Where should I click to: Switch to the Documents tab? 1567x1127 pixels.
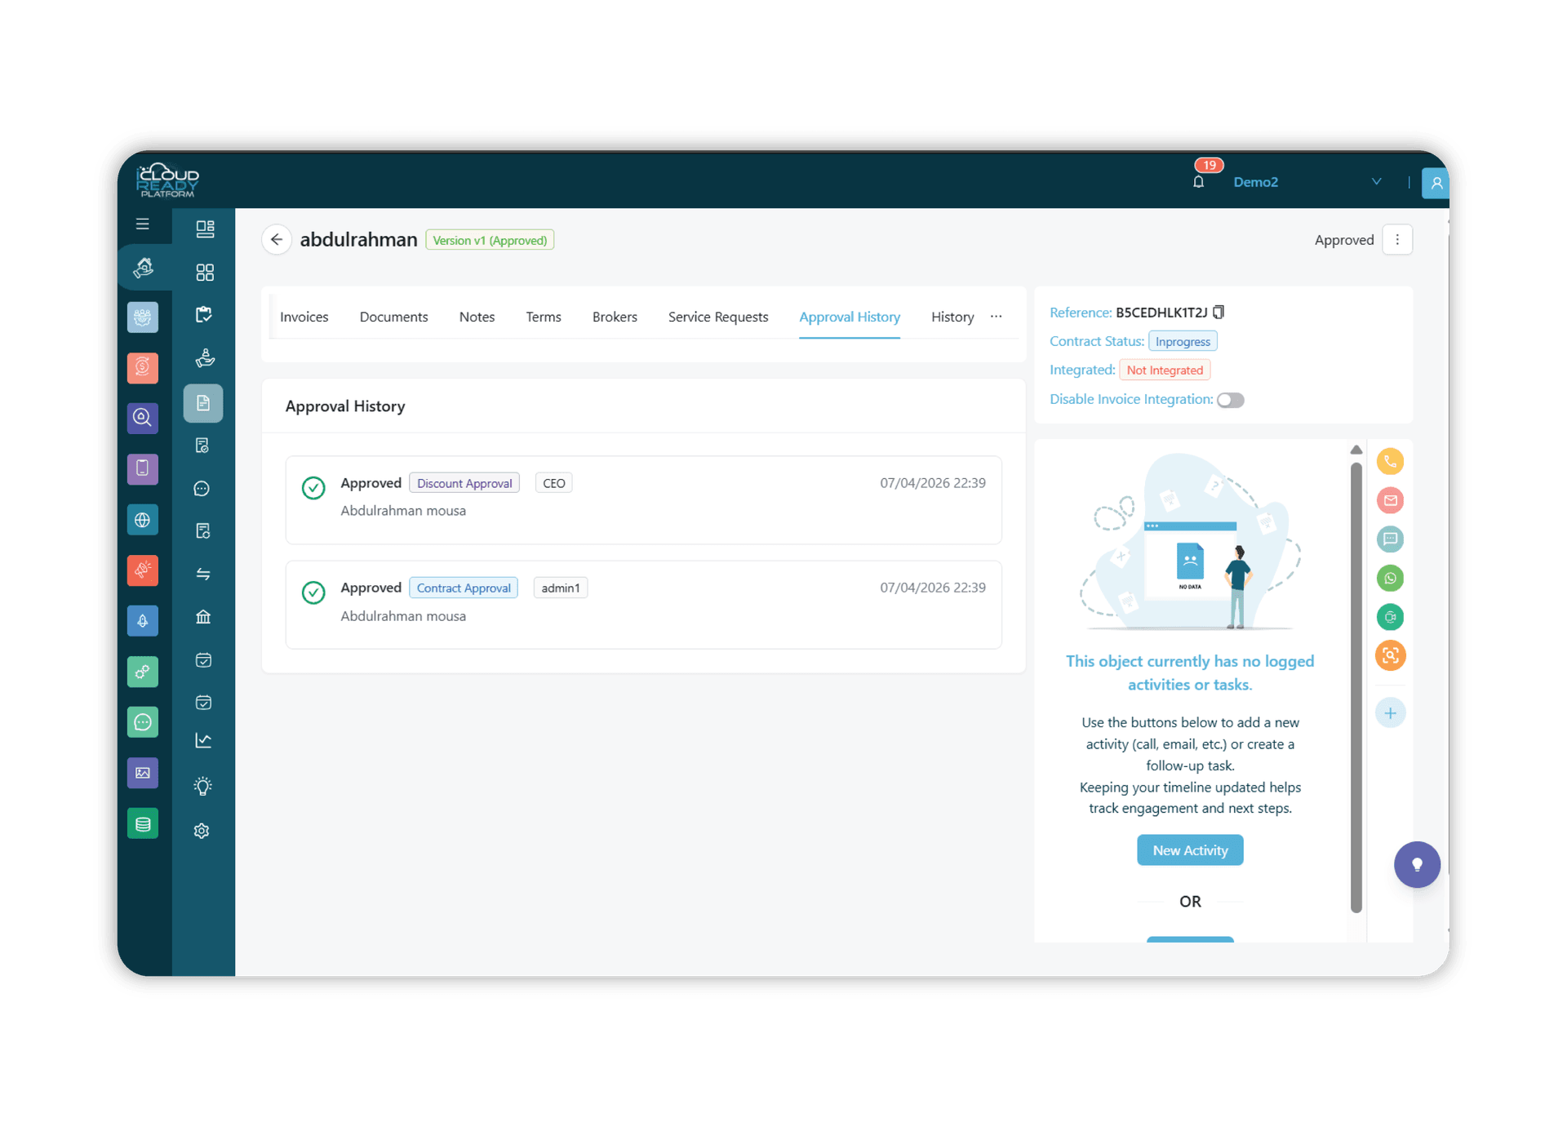pyautogui.click(x=394, y=317)
